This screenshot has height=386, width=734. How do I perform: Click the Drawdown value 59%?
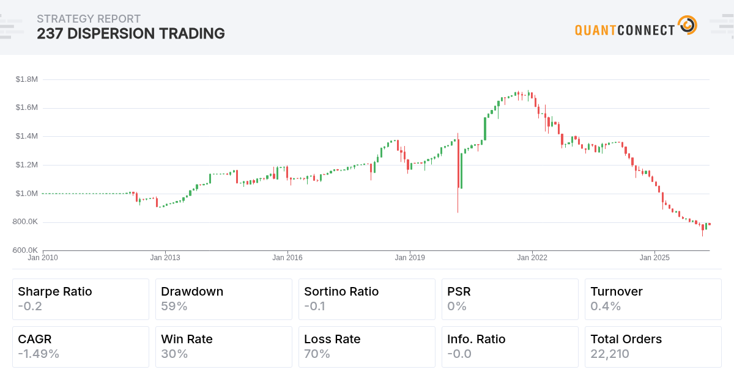point(174,306)
